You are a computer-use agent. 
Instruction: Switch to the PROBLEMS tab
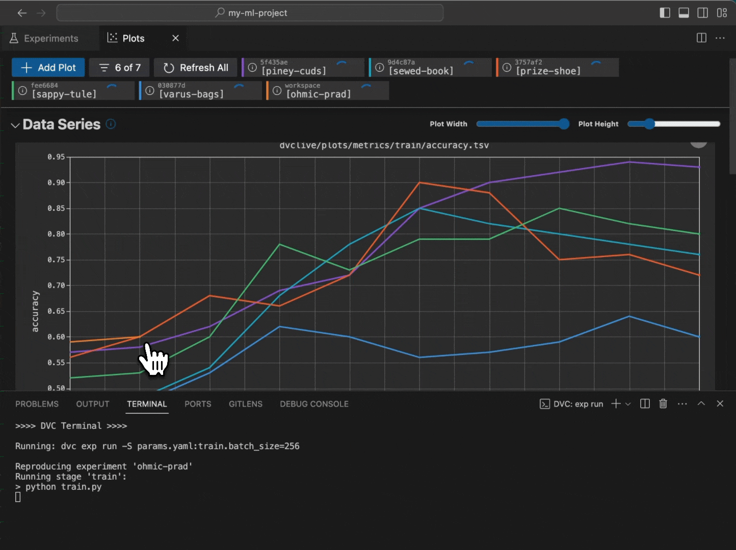coord(36,404)
